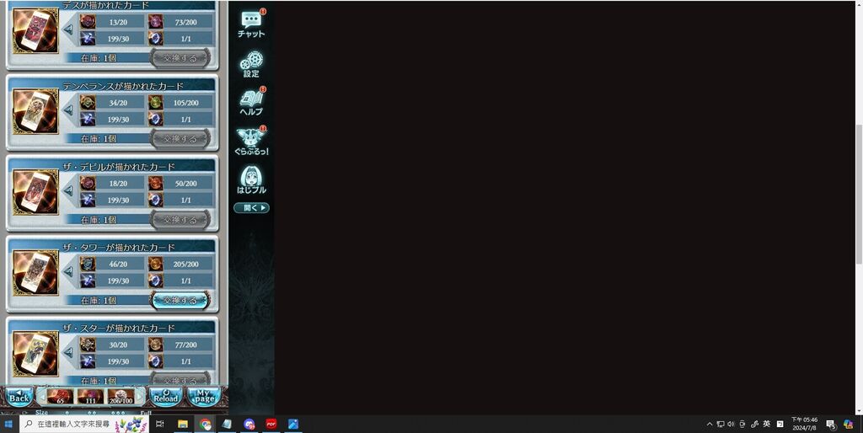Screen dimensions: 863x433
Task: Toggle the 英 input method indicator
Action: 766,424
